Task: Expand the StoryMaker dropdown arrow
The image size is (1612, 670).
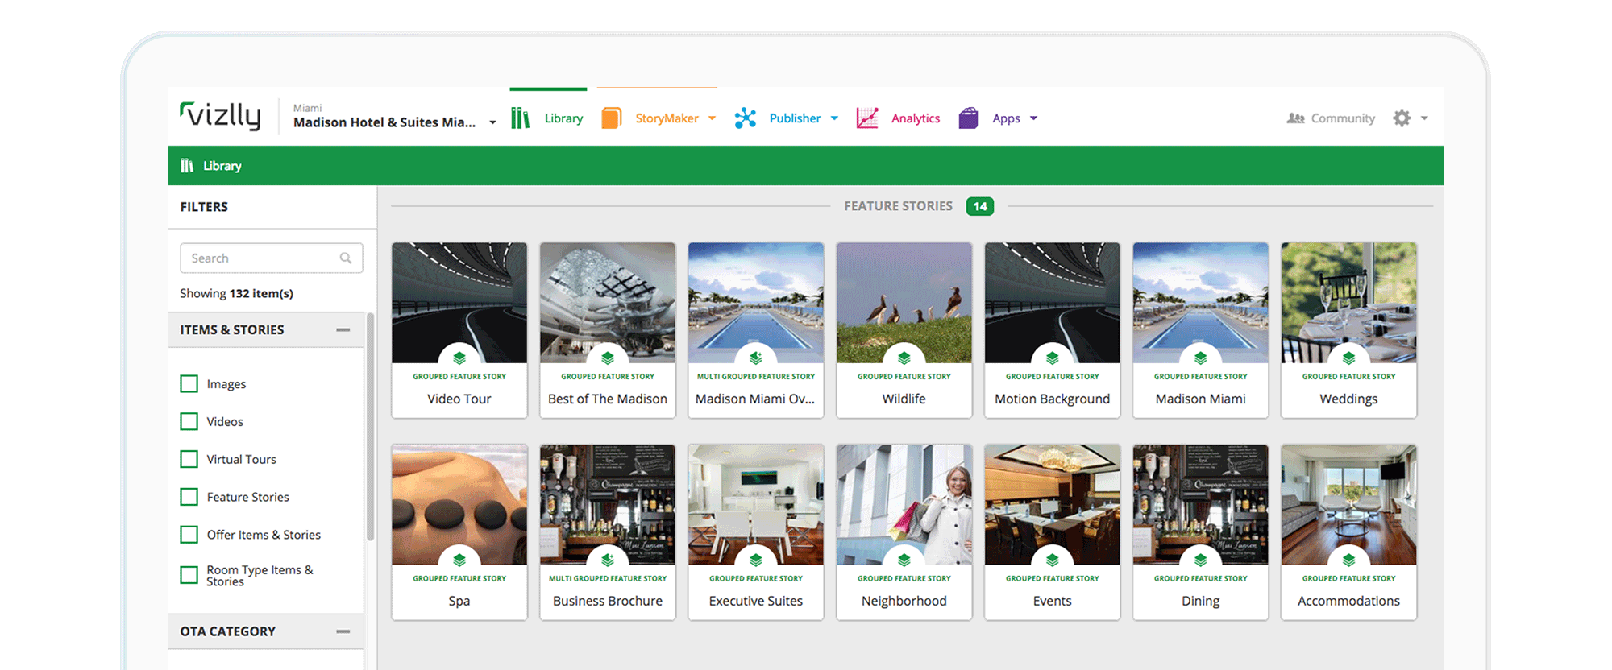Action: point(712,118)
